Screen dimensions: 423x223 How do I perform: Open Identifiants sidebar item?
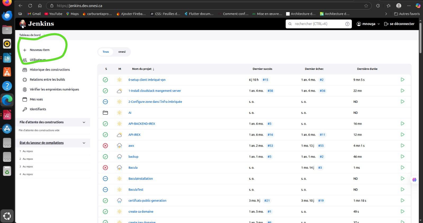(34, 109)
